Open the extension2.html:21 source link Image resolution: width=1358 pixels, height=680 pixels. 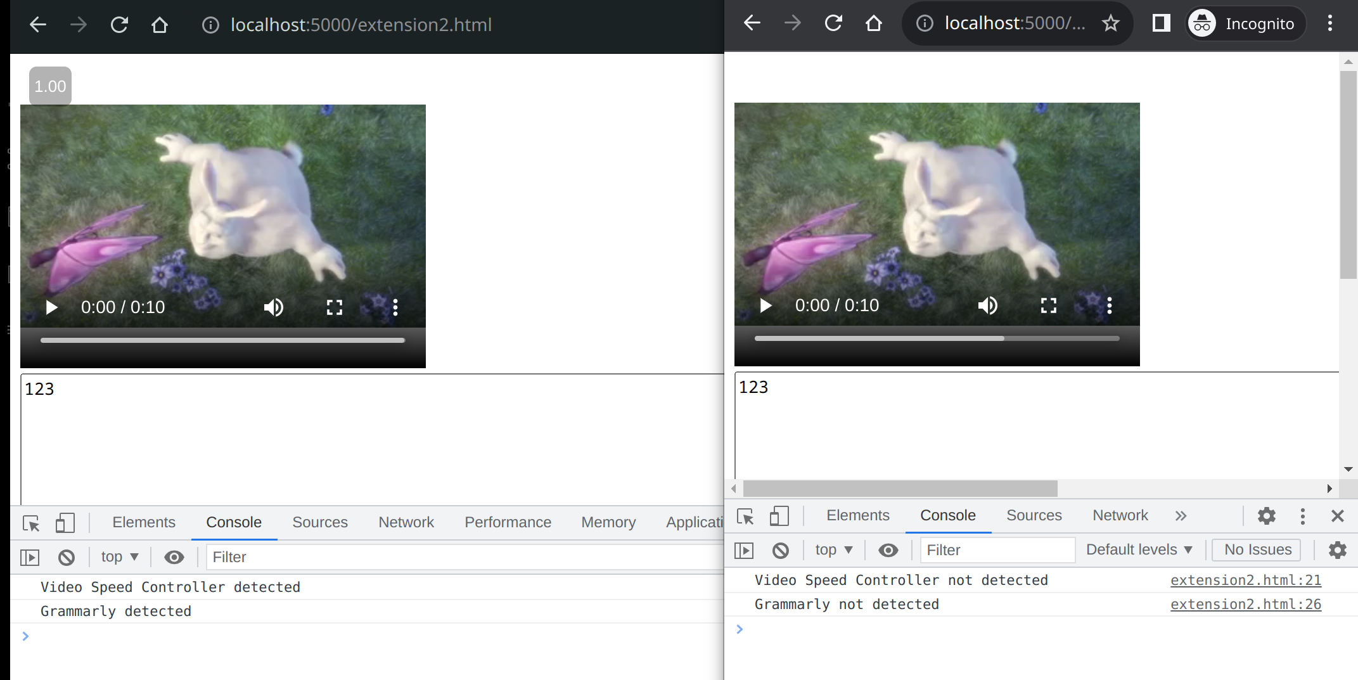pos(1245,580)
